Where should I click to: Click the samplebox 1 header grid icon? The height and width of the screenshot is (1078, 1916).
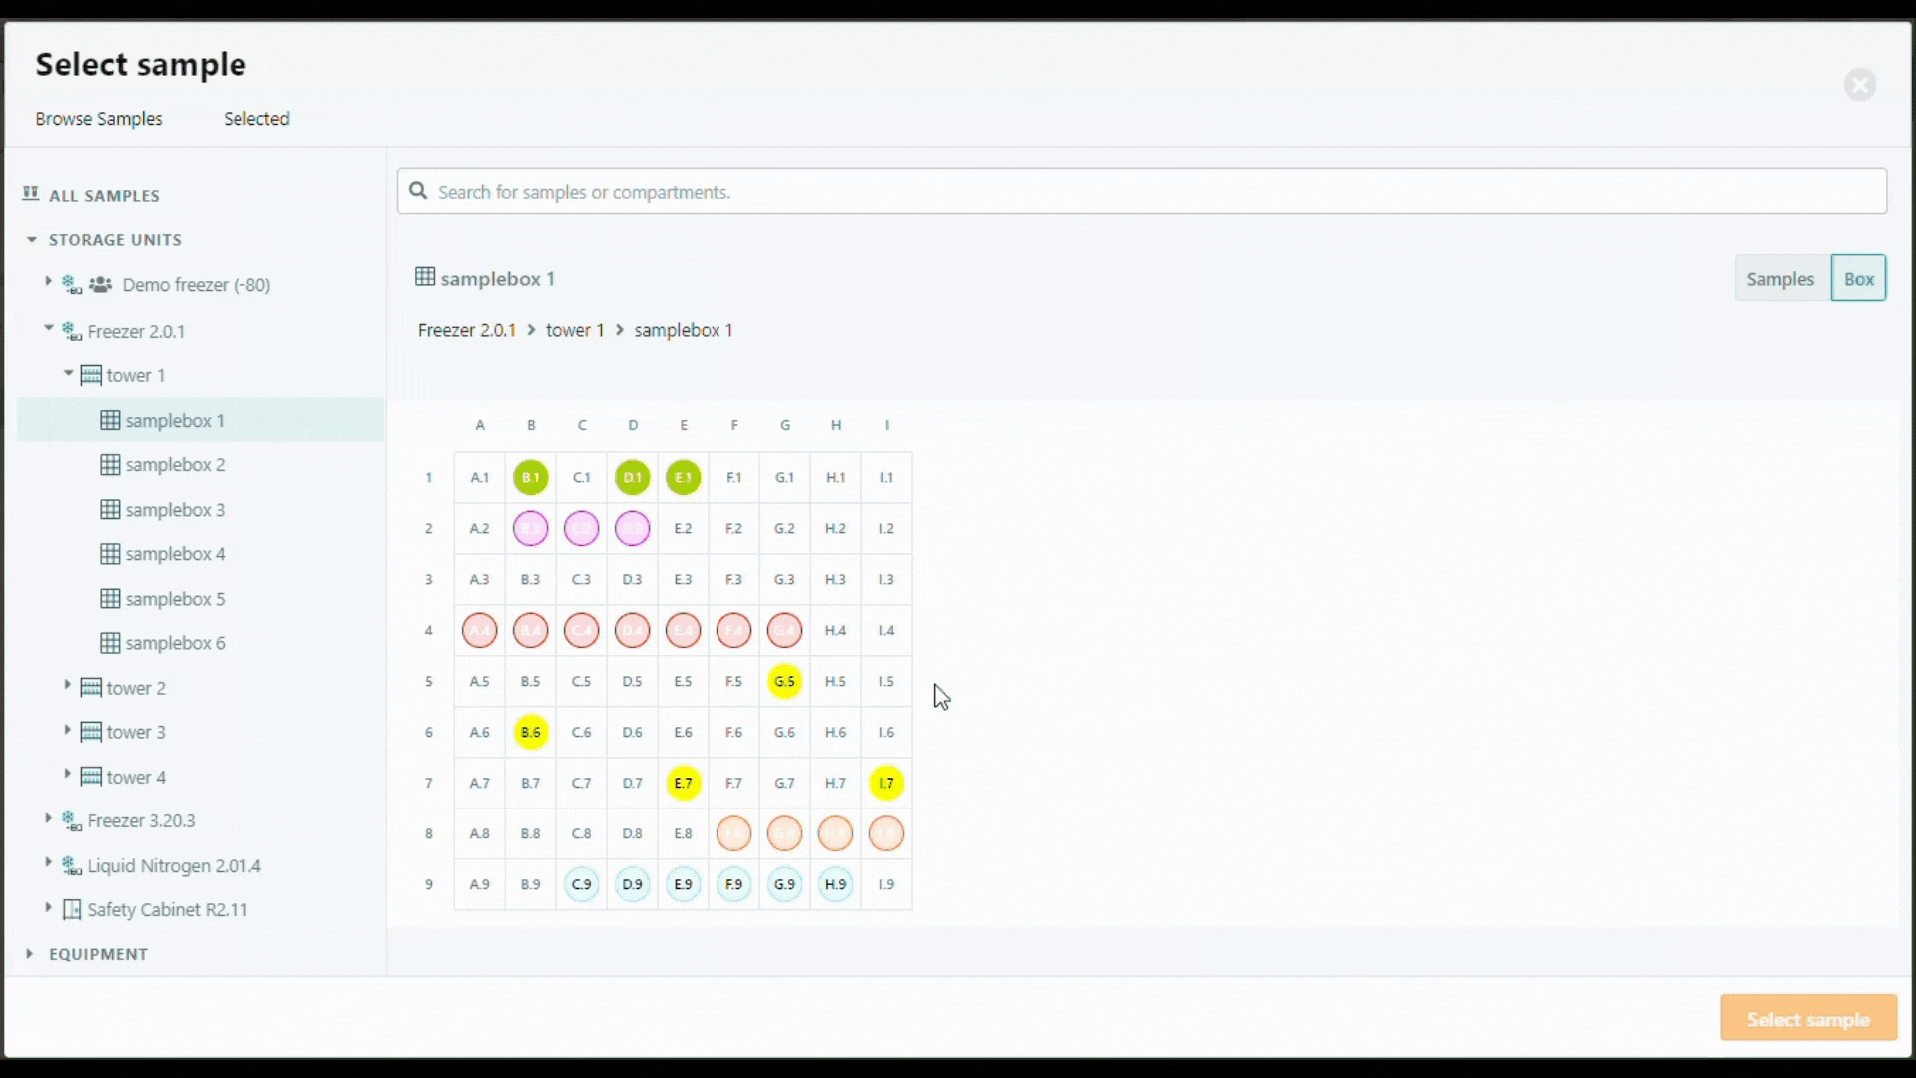[x=425, y=277]
